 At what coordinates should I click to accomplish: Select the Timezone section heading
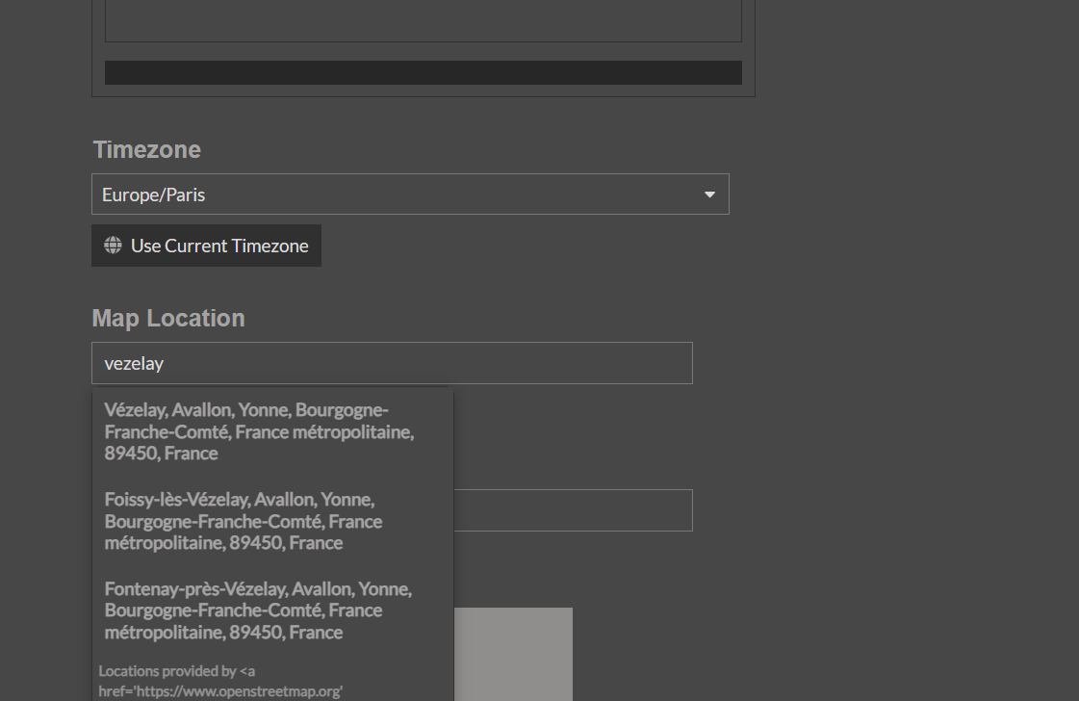(146, 149)
